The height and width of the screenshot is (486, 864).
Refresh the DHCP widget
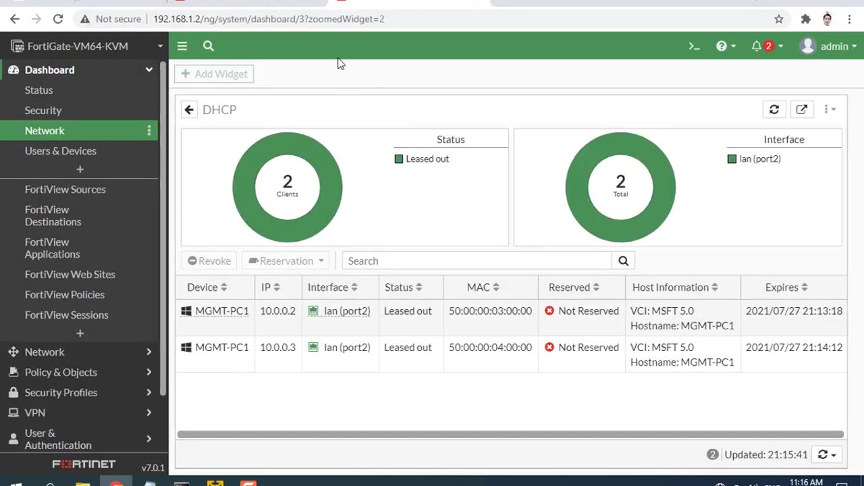pos(774,109)
